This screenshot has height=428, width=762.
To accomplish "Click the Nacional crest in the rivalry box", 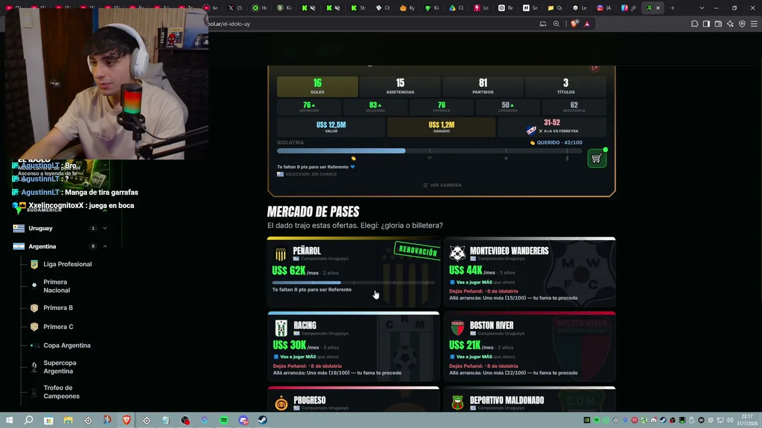I will (531, 130).
